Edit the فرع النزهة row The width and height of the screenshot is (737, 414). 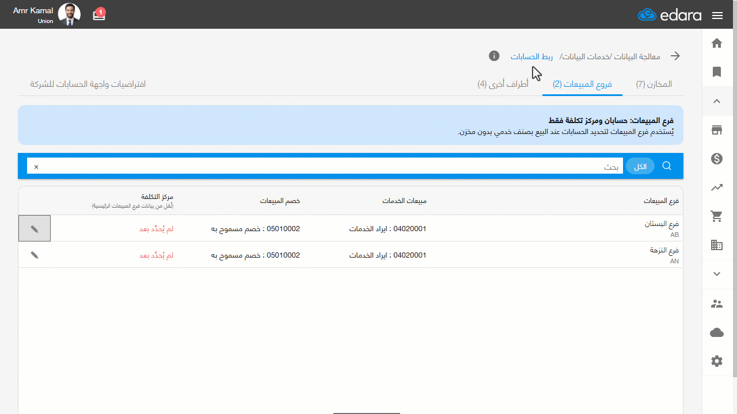35,255
